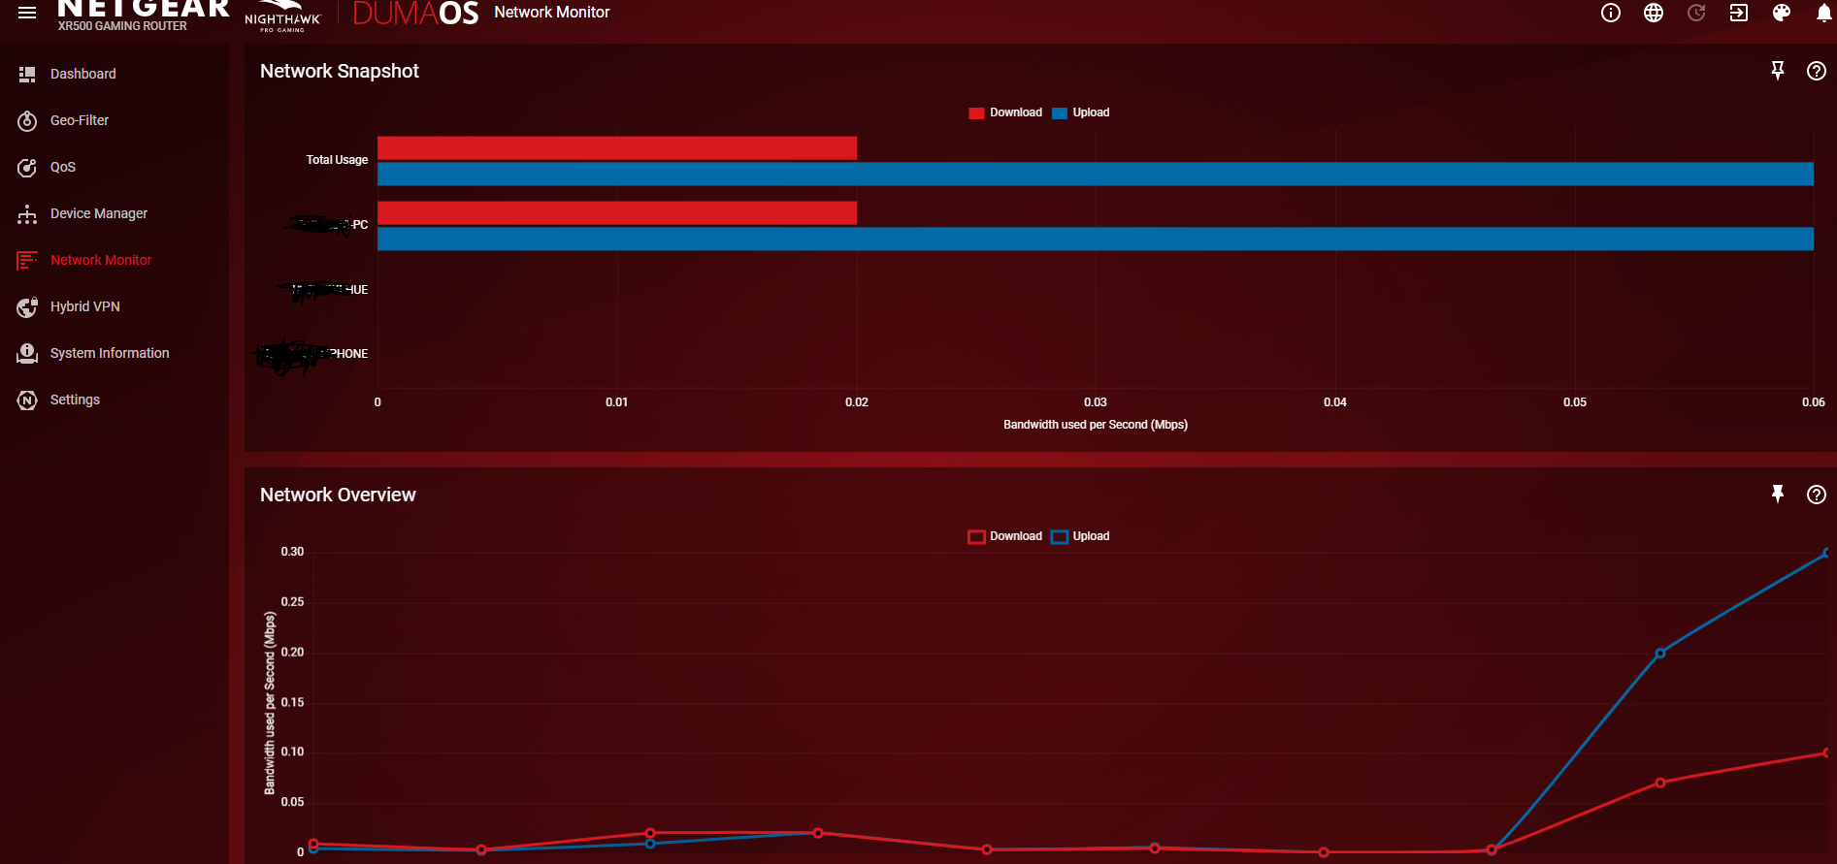
Task: Open the notifications bell icon
Action: (1823, 13)
